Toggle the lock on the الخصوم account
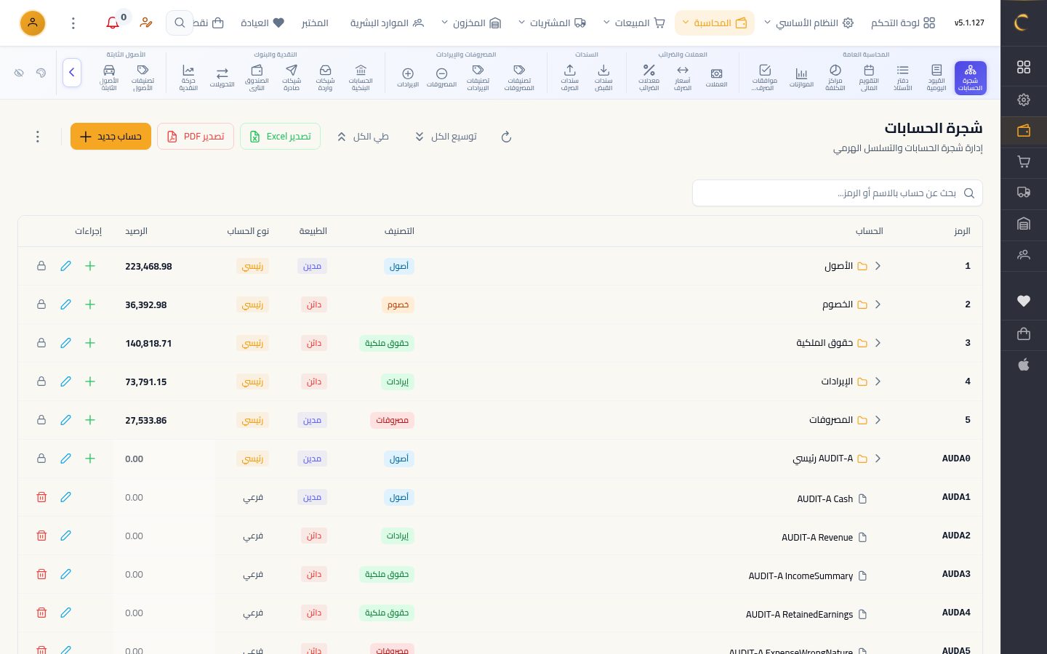Image resolution: width=1047 pixels, height=654 pixels. [41, 304]
